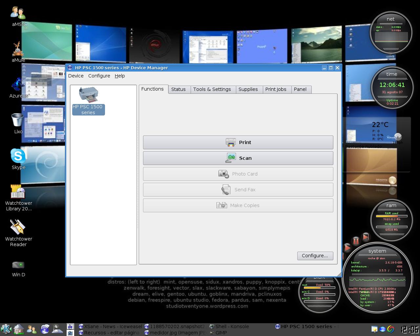Click the swirl tray icon
This screenshot has width=420, height=336.
point(390,329)
